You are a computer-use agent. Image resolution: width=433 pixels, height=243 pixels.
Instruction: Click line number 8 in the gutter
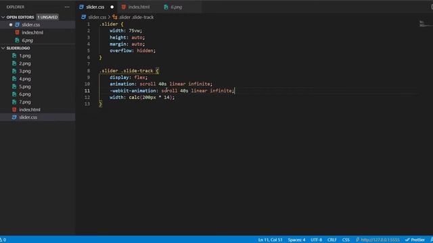click(89, 71)
